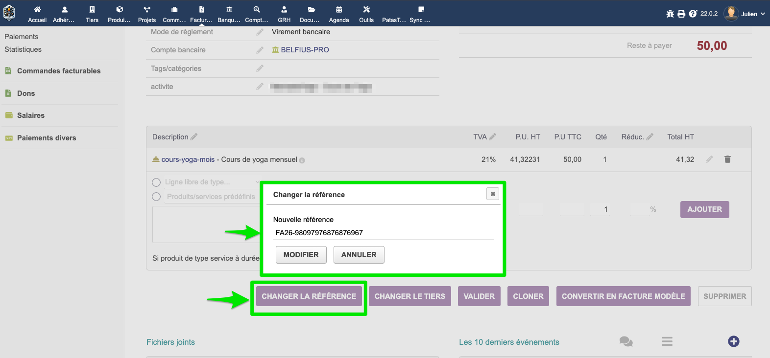Open the BELFIUS-PRO bank account link

(x=305, y=50)
